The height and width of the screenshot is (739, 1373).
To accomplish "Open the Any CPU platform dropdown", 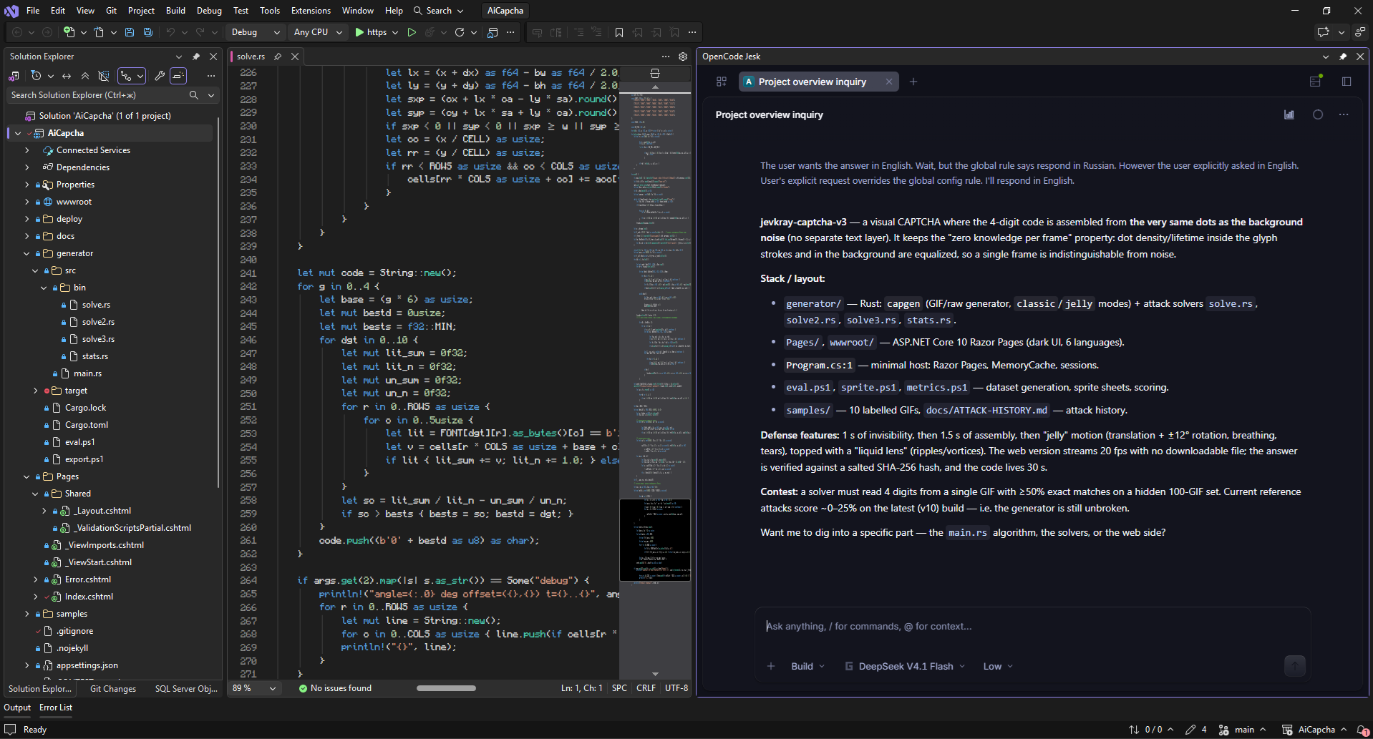I will 318,32.
